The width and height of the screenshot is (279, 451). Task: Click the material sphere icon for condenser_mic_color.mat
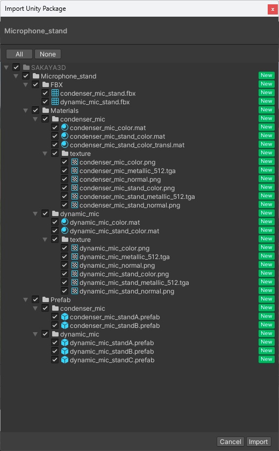[65, 127]
